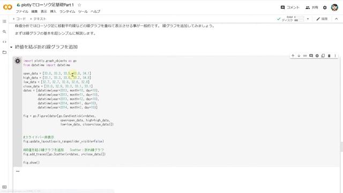Open the 表示 menu

(44, 11)
